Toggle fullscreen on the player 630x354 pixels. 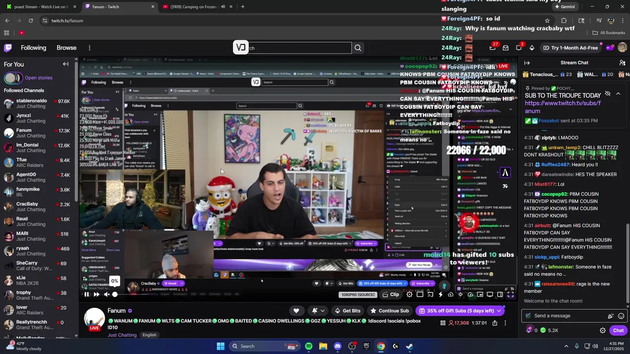click(x=510, y=295)
